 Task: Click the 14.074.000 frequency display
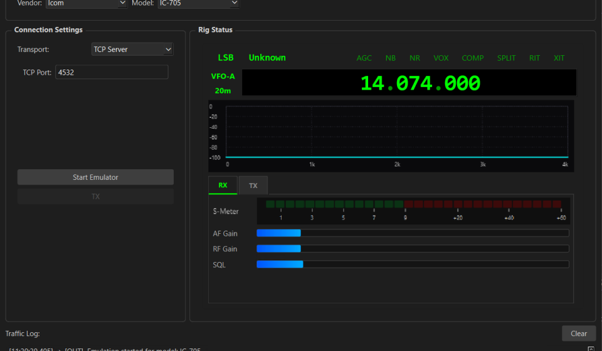pyautogui.click(x=409, y=83)
